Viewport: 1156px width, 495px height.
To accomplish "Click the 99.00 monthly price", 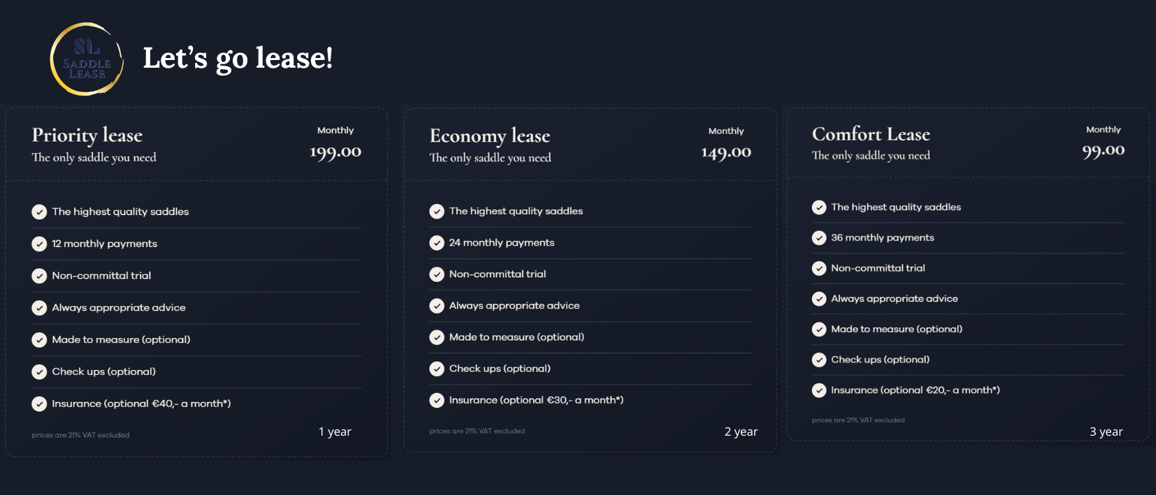I will (1104, 151).
